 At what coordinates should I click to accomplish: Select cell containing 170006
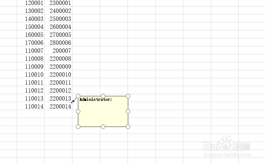coord(31,42)
